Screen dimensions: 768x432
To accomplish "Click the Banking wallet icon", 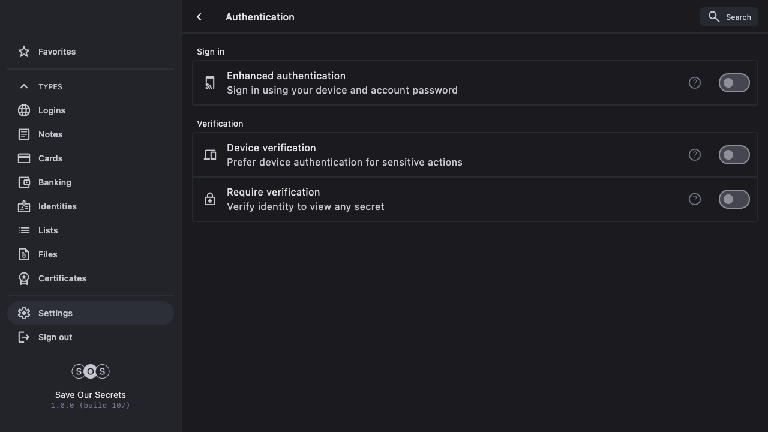I will coord(24,182).
